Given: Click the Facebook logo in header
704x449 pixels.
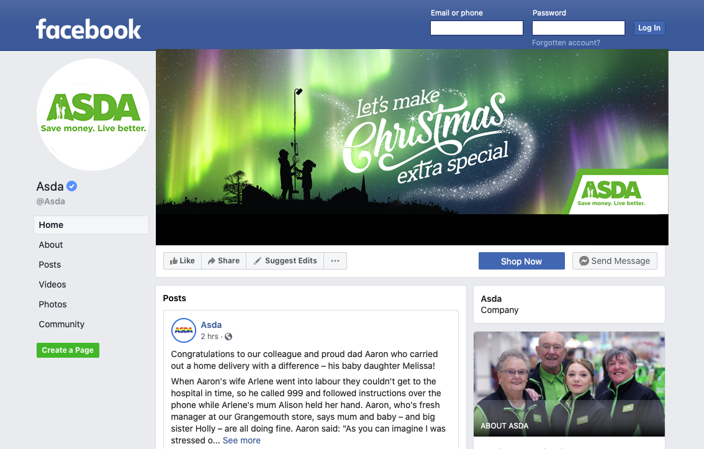Looking at the screenshot, I should click(88, 29).
